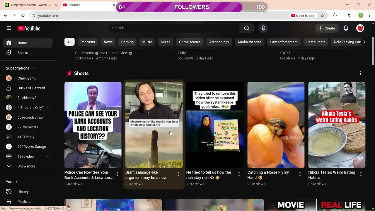375x211 pixels.
Task: Click the YouTube logo
Action: click(29, 28)
